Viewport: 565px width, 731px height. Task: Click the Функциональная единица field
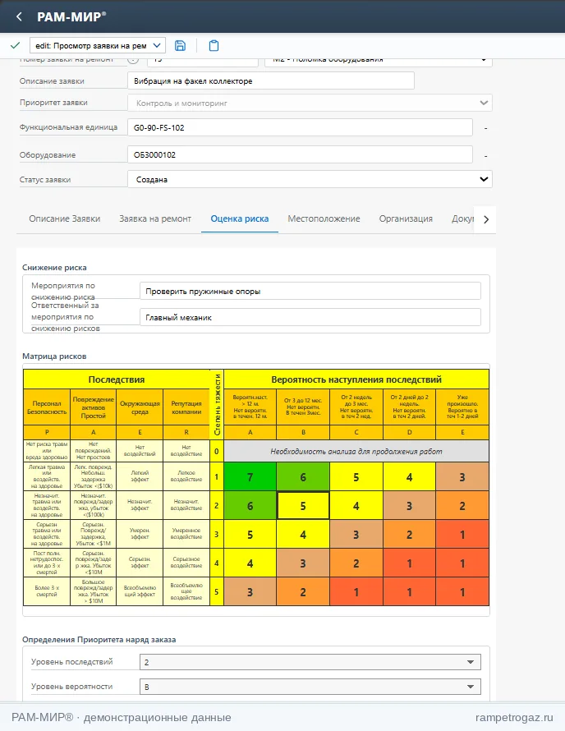coord(301,127)
